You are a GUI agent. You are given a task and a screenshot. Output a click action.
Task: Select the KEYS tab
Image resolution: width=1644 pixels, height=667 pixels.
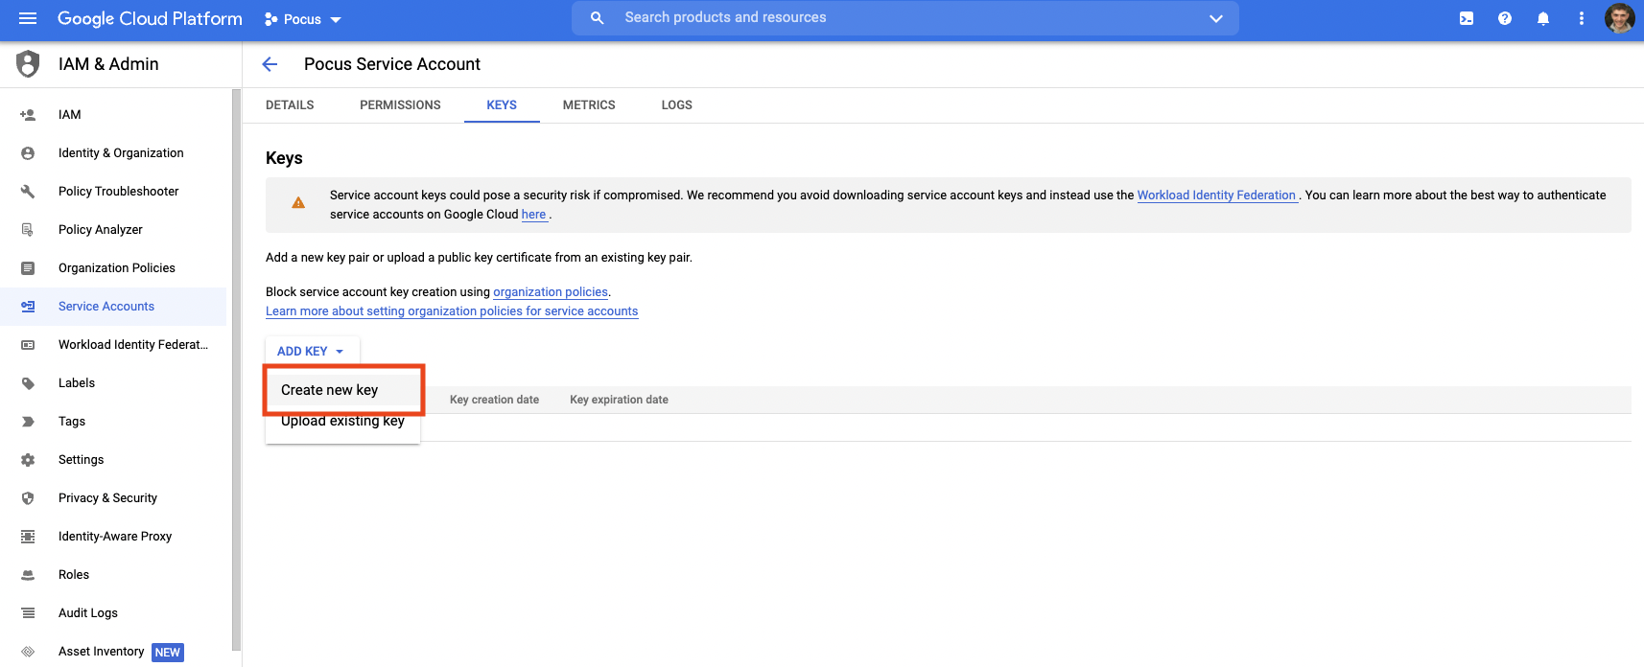point(502,105)
